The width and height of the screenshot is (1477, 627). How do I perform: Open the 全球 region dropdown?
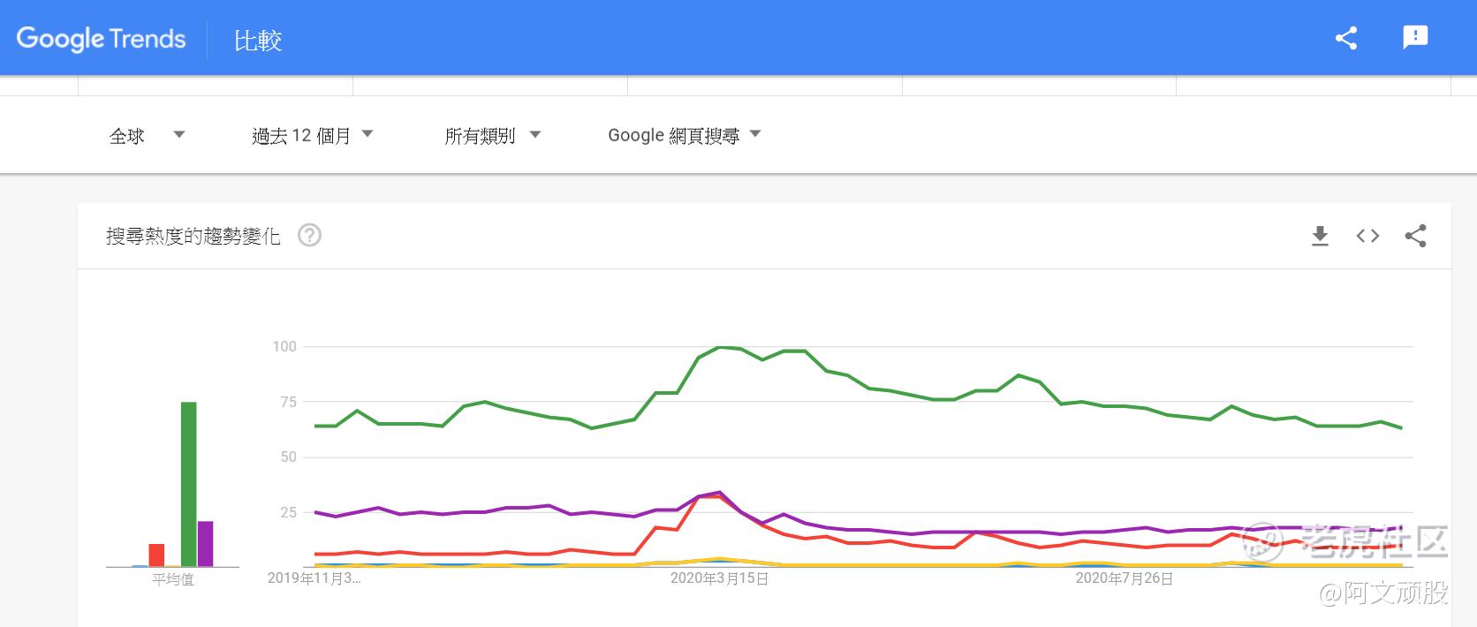tap(147, 136)
